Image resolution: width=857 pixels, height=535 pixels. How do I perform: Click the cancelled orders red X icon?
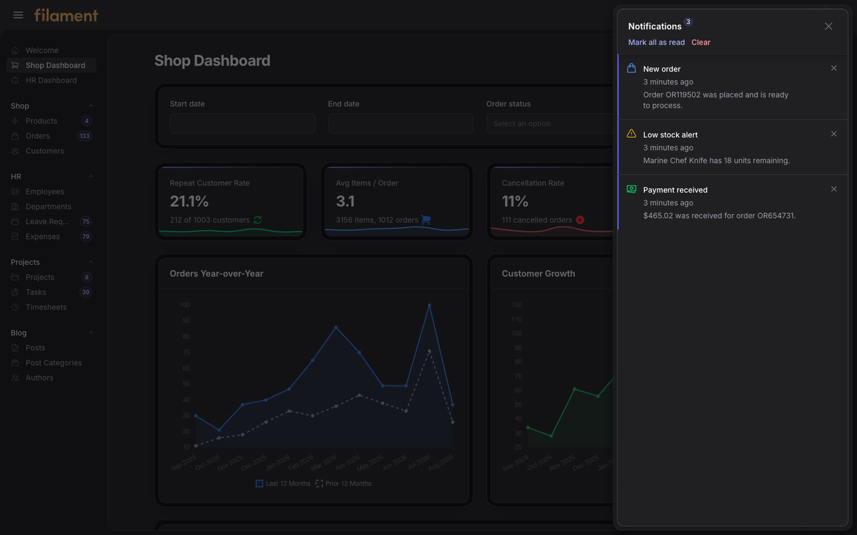pos(580,220)
